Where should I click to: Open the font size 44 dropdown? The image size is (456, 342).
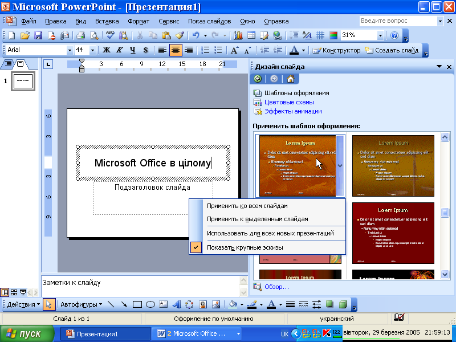pyautogui.click(x=92, y=50)
